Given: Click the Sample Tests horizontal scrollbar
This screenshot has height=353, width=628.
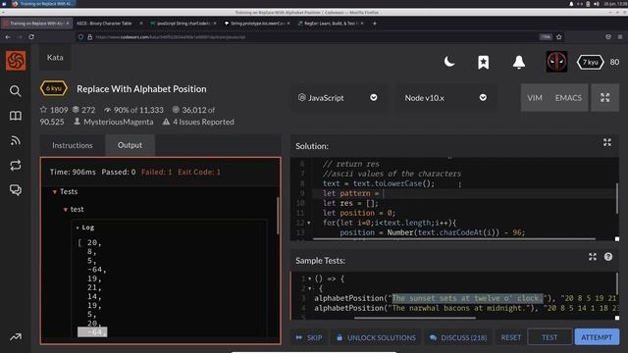Looking at the screenshot, I should tap(415, 318).
